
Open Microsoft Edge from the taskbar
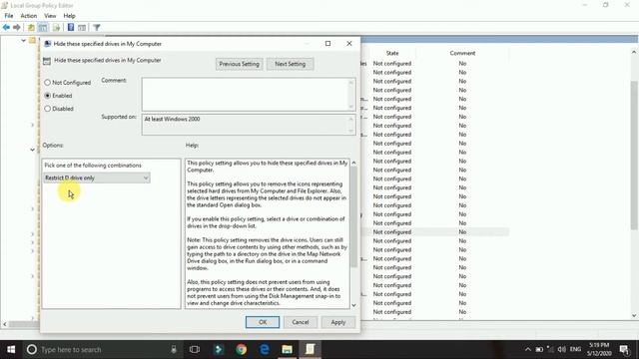tap(265, 349)
